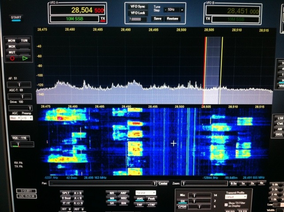
Task: Select LSB mode
Action: [280, 119]
